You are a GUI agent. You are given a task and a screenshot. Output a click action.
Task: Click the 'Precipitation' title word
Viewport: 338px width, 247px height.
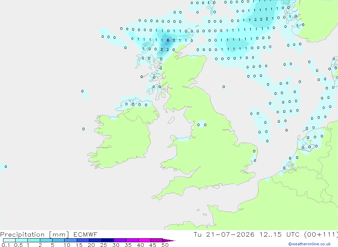[22, 235]
